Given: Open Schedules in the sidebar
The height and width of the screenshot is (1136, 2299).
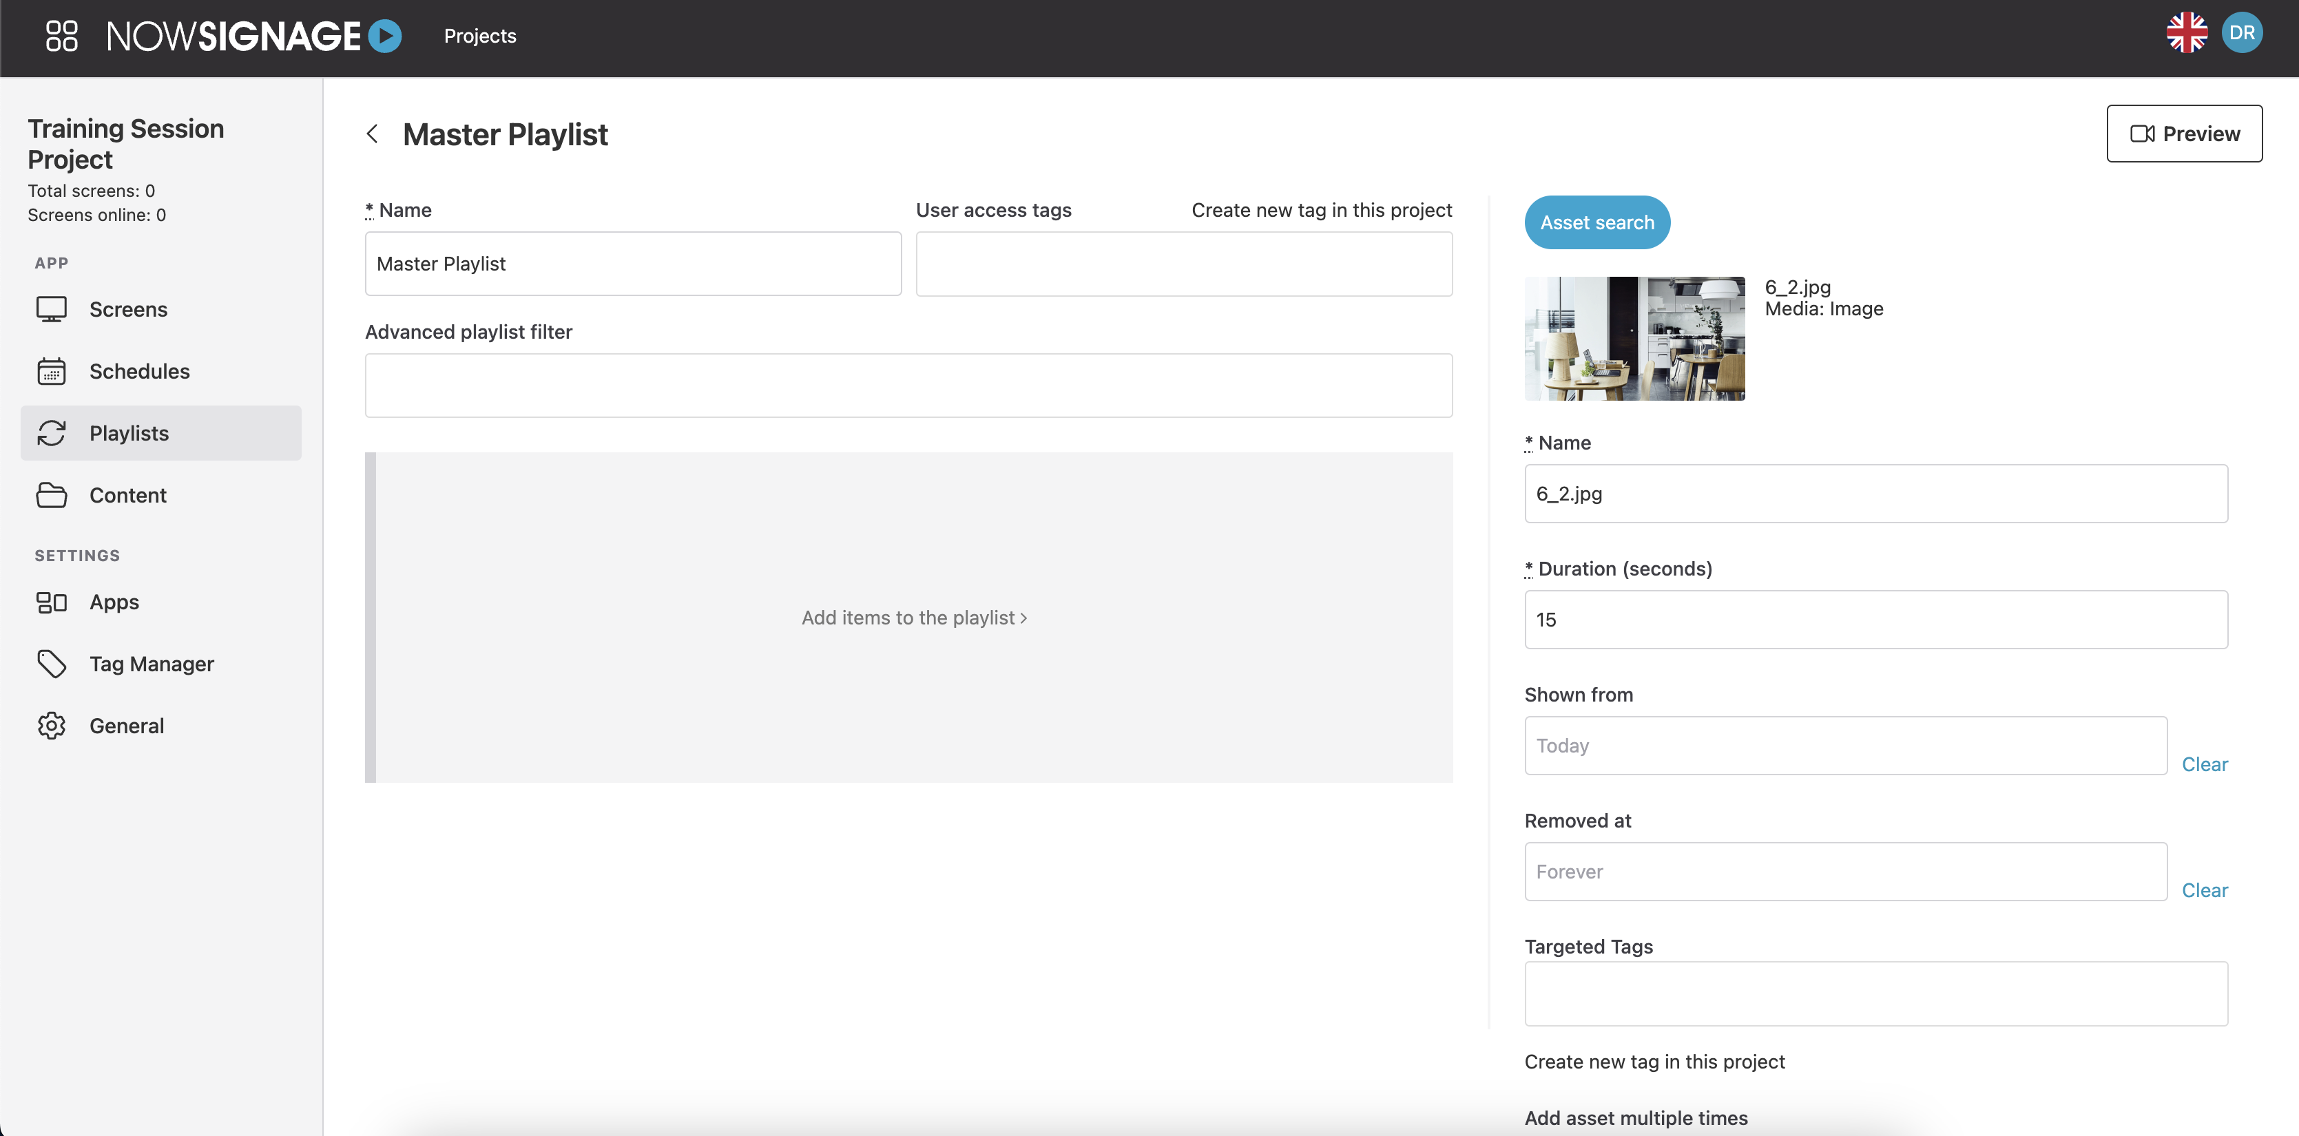Looking at the screenshot, I should [160, 371].
